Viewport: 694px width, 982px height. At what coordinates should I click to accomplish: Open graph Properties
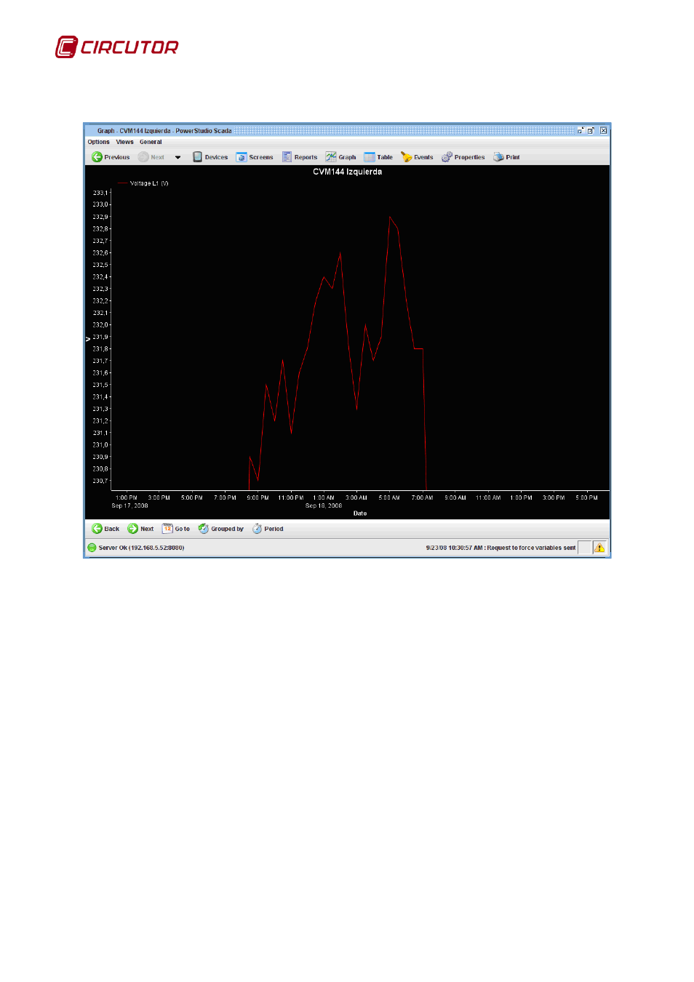pyautogui.click(x=463, y=157)
